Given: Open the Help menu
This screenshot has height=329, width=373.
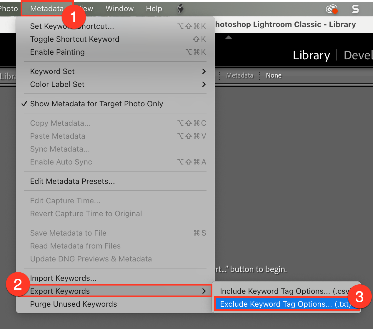Looking at the screenshot, I should 154,9.
